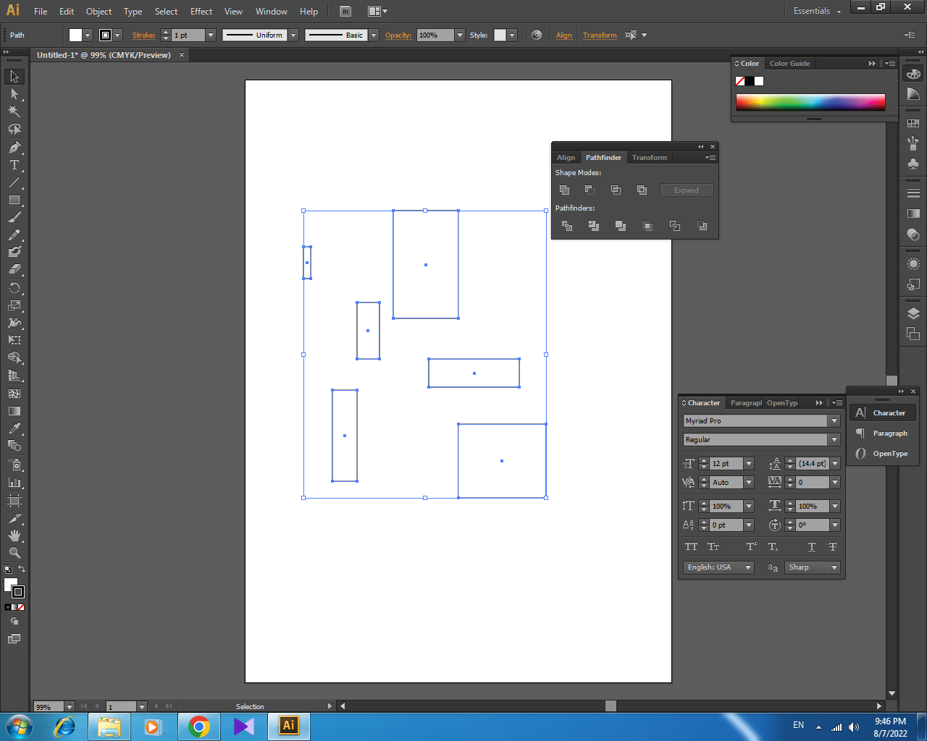Click the Expand button in Pathfinder

(687, 190)
